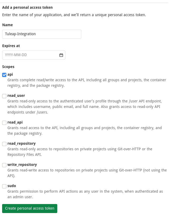This screenshot has height=217, width=171.
Task: Click the token introduction description text
Action: (74, 15)
